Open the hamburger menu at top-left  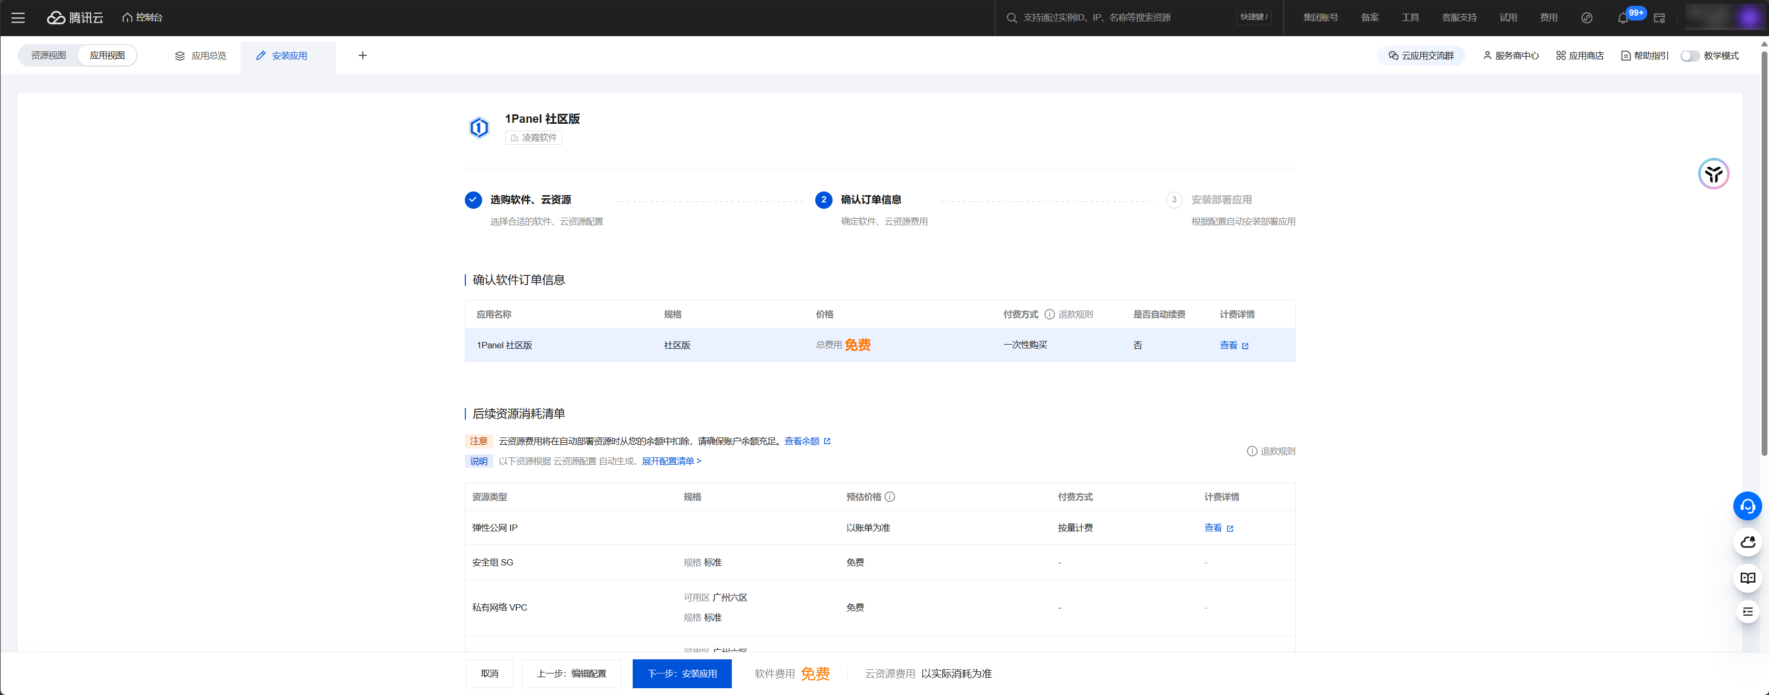click(x=18, y=18)
